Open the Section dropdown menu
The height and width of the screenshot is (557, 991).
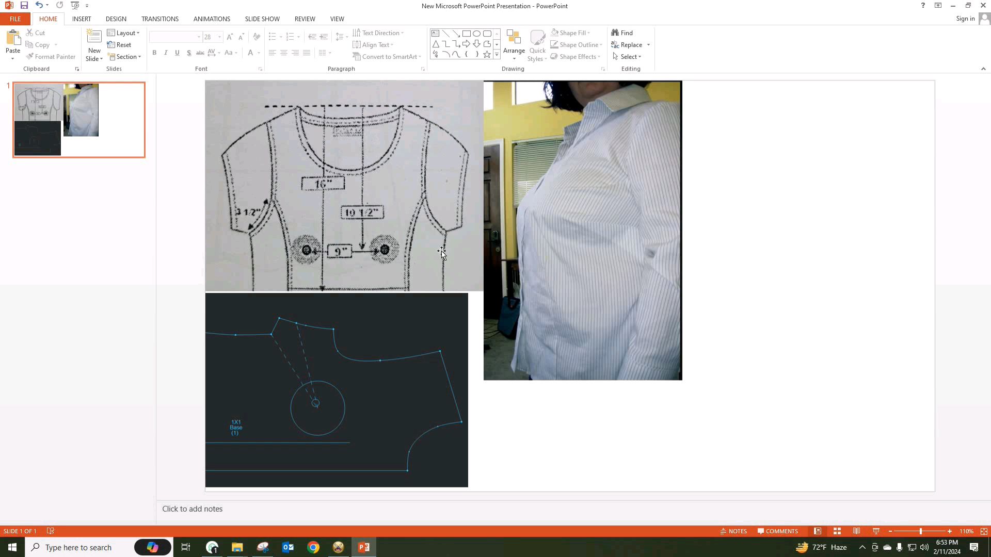[x=124, y=57]
